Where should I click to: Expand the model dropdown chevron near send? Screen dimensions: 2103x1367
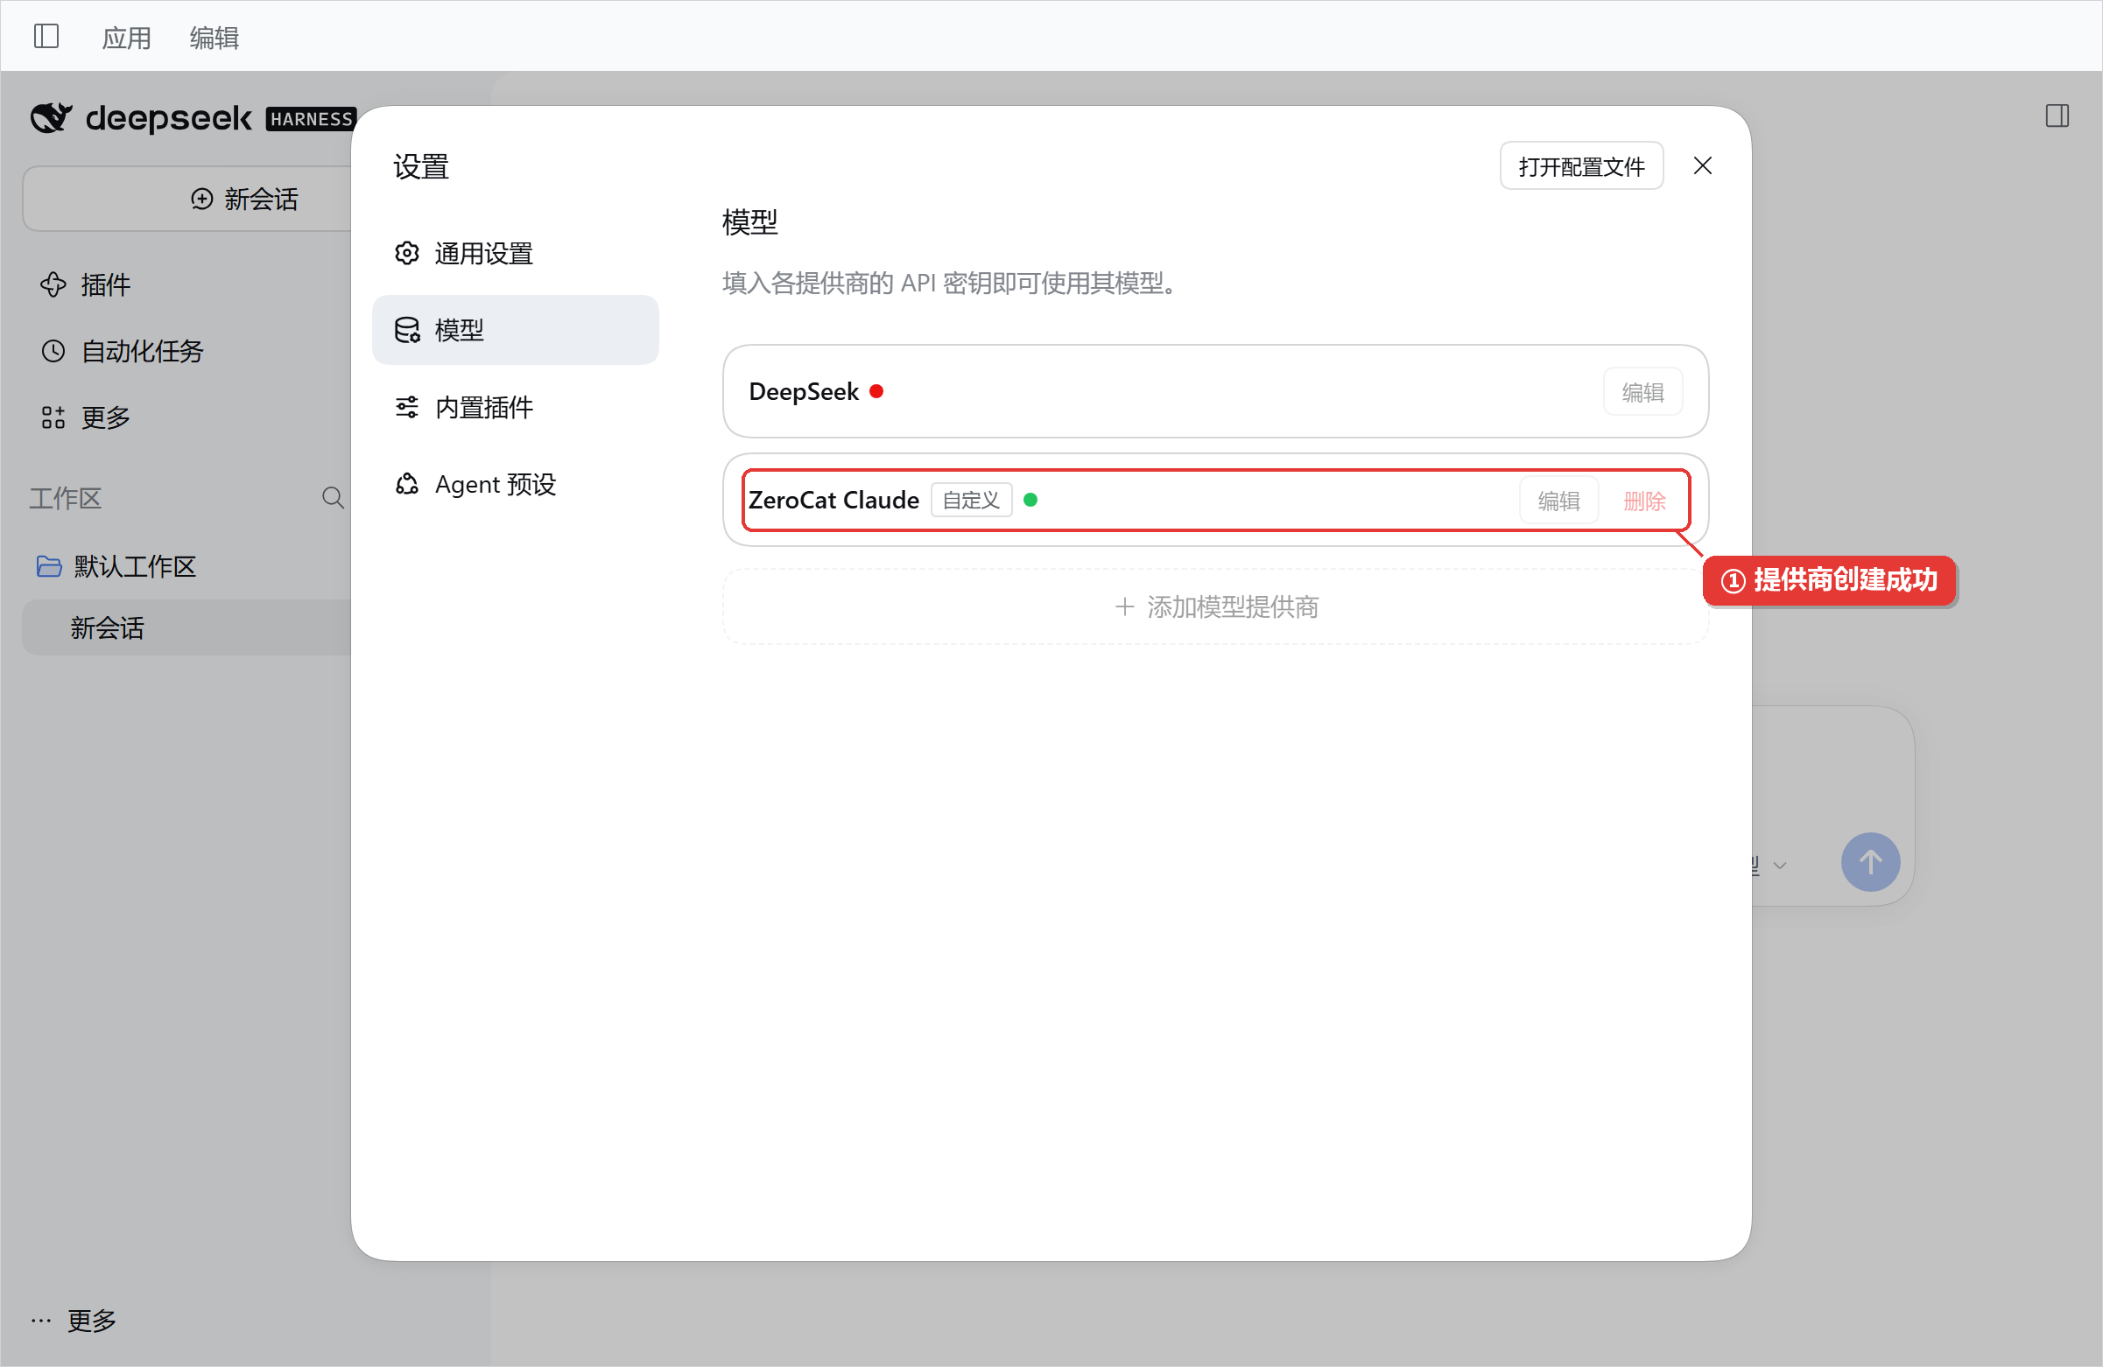pos(1780,866)
